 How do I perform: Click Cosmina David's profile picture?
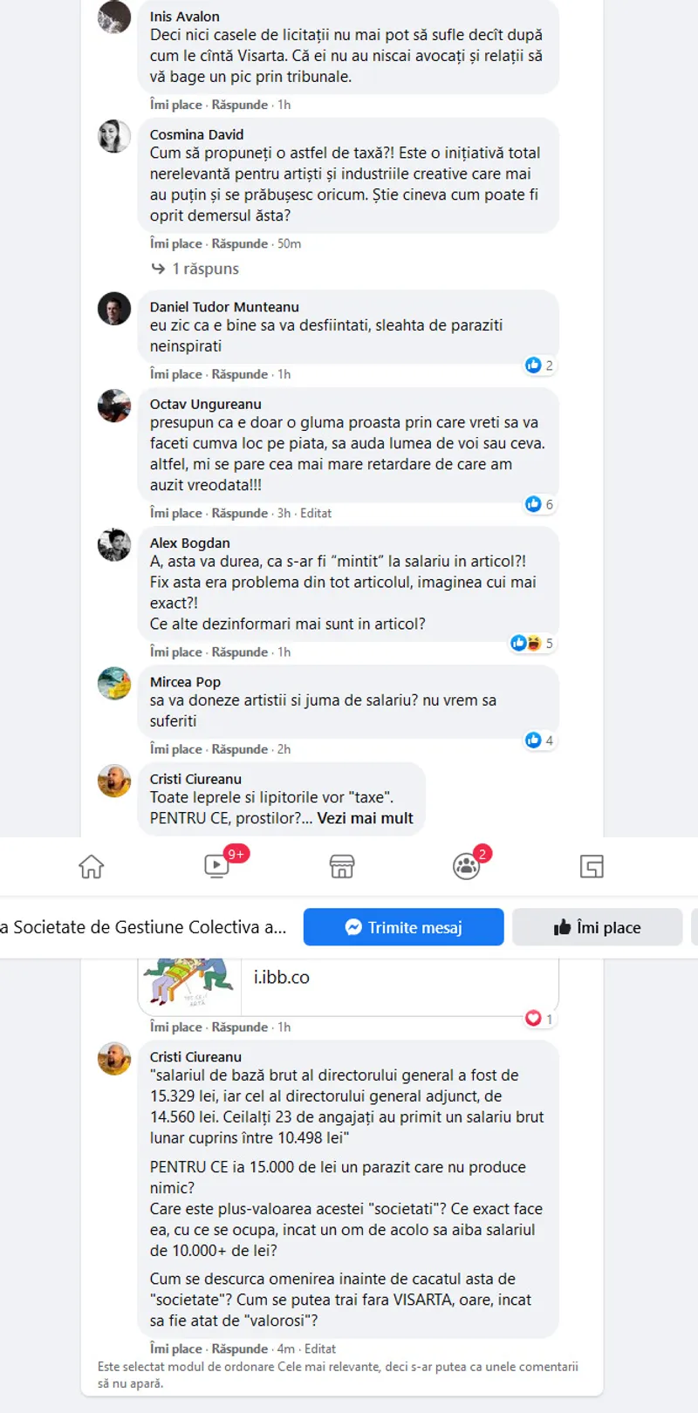114,137
